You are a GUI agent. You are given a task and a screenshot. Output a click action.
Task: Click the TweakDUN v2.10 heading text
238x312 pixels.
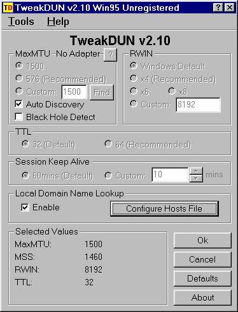tap(120, 41)
